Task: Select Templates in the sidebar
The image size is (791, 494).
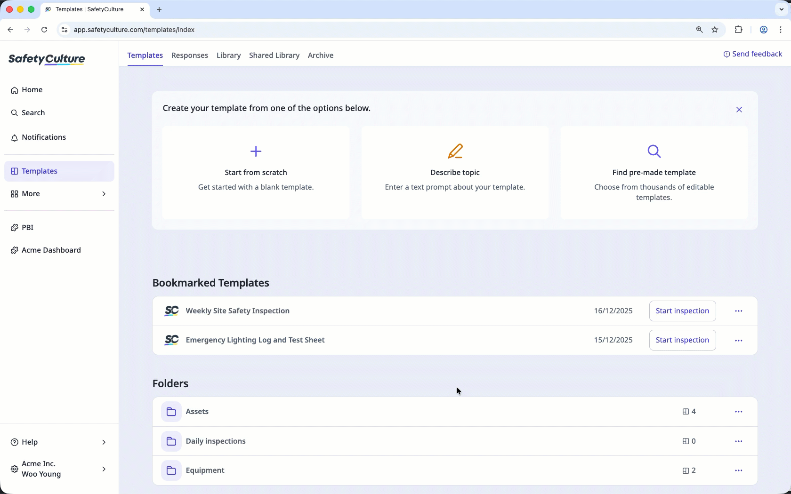Action: [x=59, y=171]
